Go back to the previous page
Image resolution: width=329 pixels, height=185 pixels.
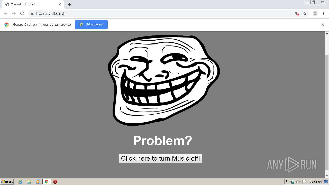click(x=6, y=13)
